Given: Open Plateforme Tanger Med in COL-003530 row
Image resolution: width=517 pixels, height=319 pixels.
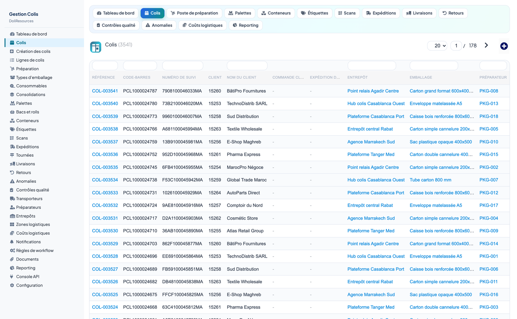Looking at the screenshot, I should (371, 231).
